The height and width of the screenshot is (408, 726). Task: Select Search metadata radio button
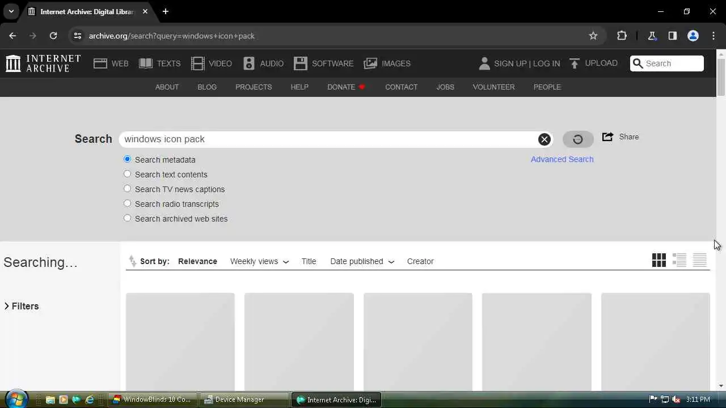127,159
